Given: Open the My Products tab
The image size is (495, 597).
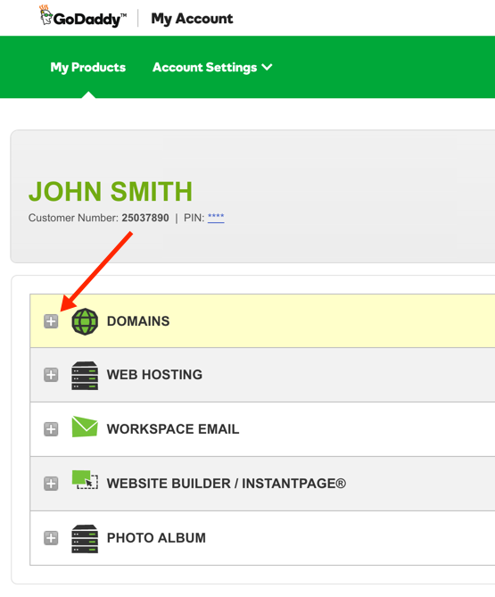Looking at the screenshot, I should [88, 68].
